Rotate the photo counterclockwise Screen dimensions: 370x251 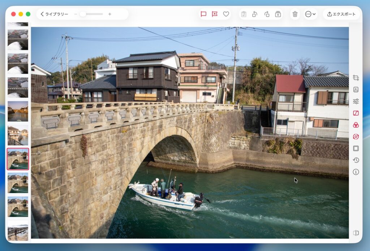pos(255,14)
